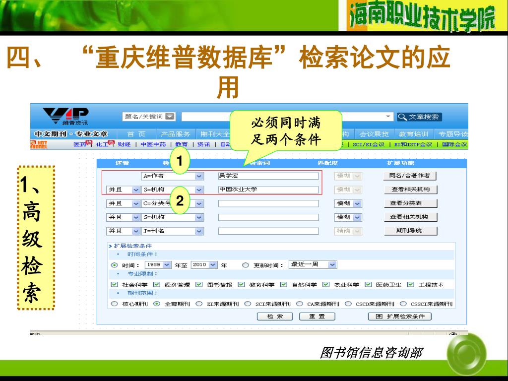Click the 查看分类表 button
Viewport: 508px width, 381px height.
pos(410,203)
